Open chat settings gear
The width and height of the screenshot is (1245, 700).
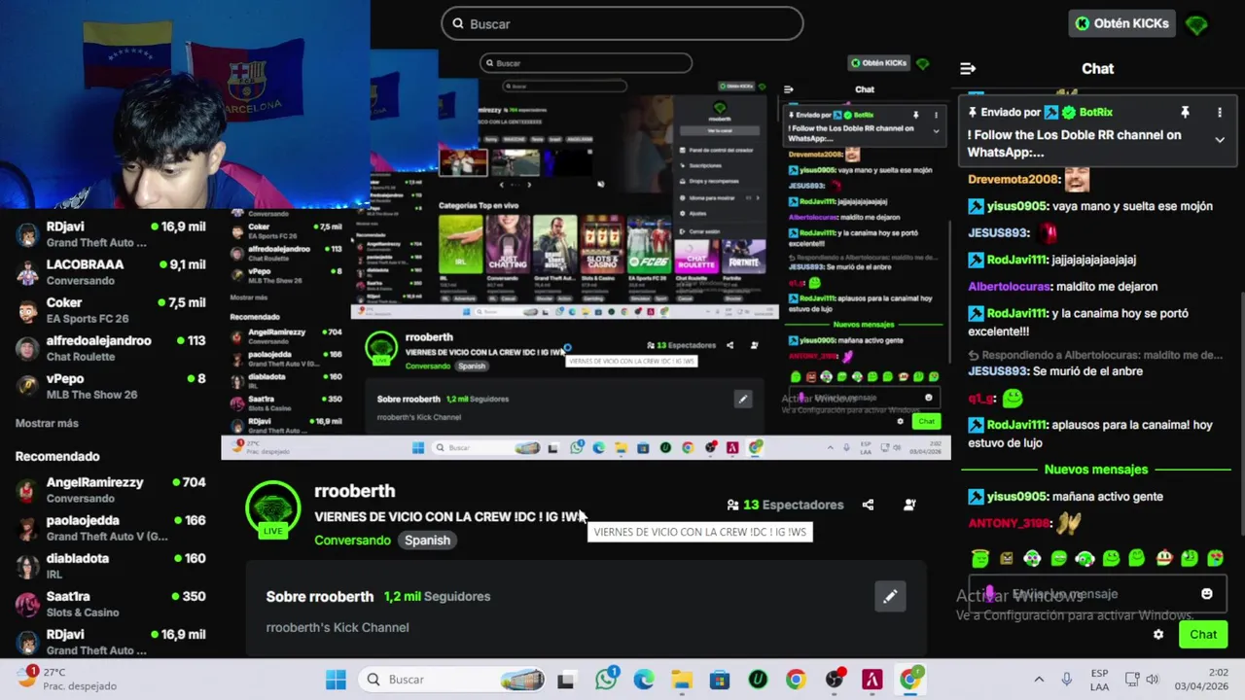[x=1158, y=635]
